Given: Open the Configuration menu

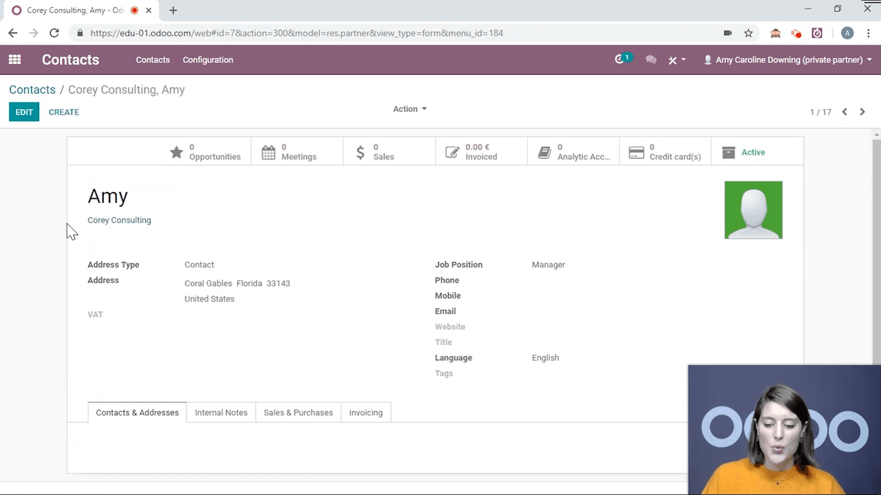Looking at the screenshot, I should coord(208,60).
